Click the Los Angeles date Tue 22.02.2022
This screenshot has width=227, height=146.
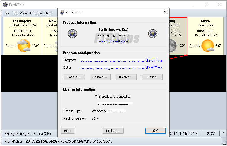(22, 35)
